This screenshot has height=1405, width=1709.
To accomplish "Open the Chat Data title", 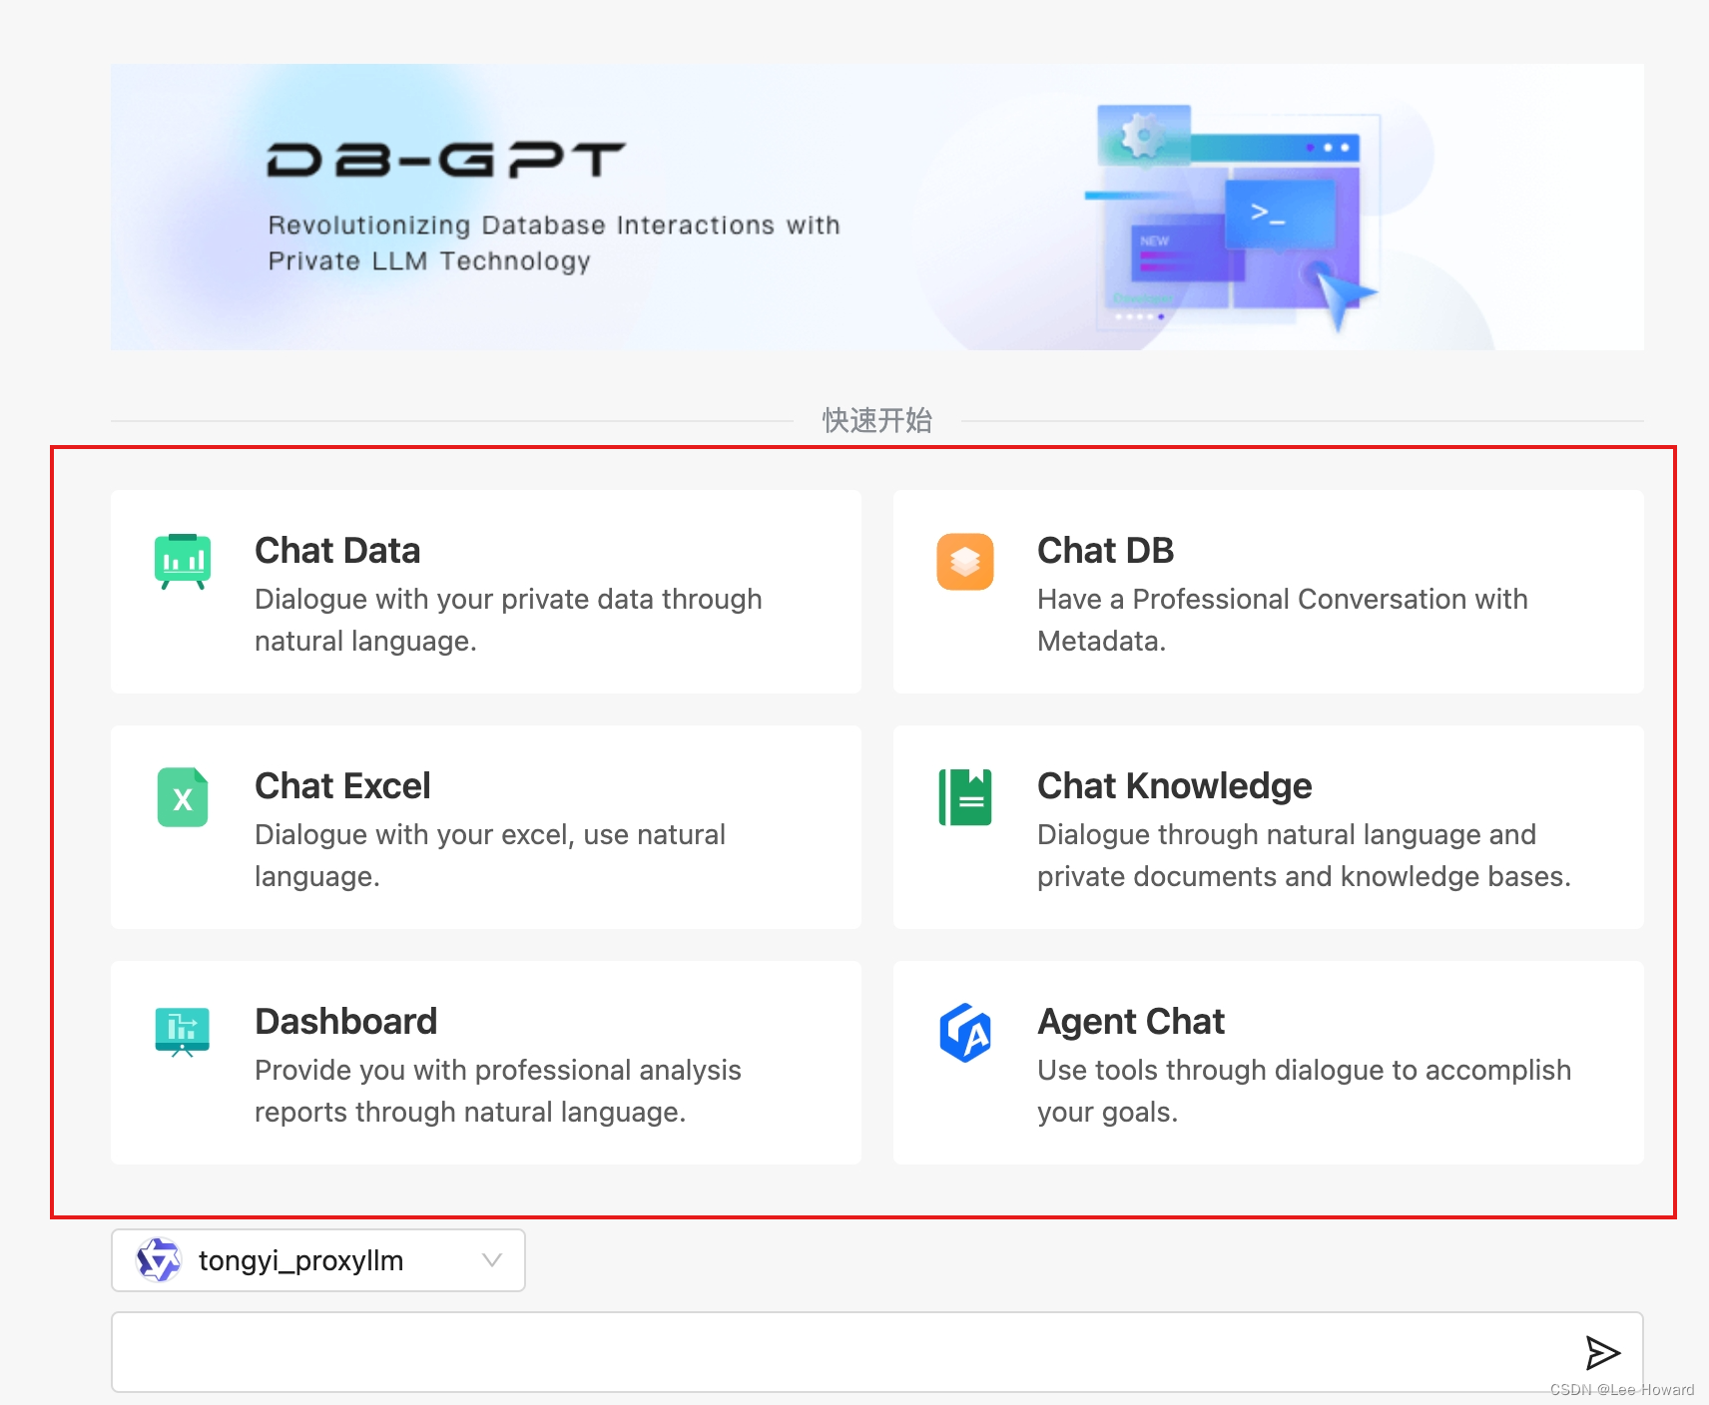I will click(x=337, y=551).
